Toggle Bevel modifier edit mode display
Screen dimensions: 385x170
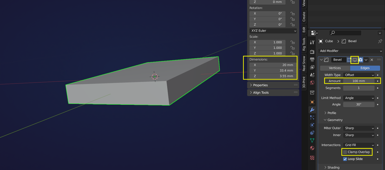point(349,60)
